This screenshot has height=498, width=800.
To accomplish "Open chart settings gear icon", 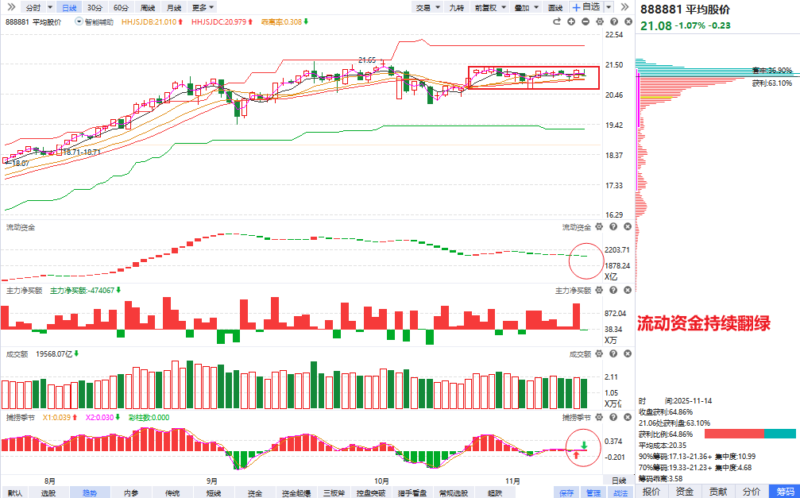I will click(600, 21).
